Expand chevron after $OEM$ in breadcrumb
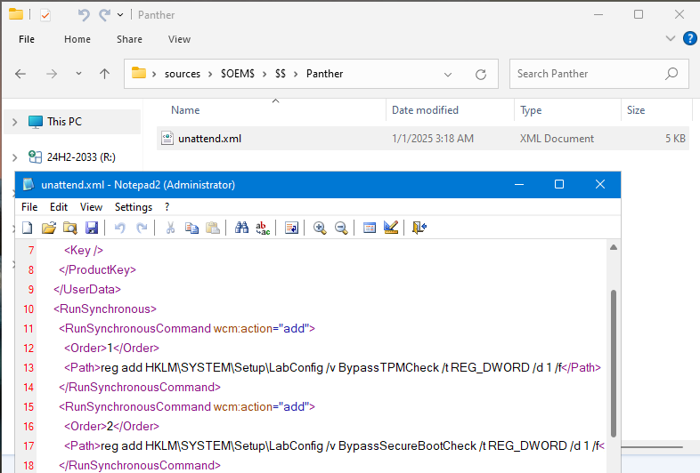This screenshot has width=700, height=473. (265, 74)
